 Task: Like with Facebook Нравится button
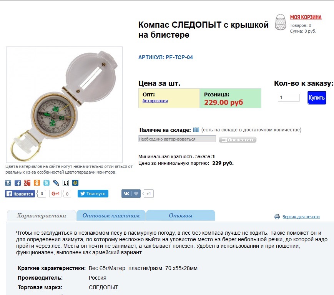click(x=20, y=194)
